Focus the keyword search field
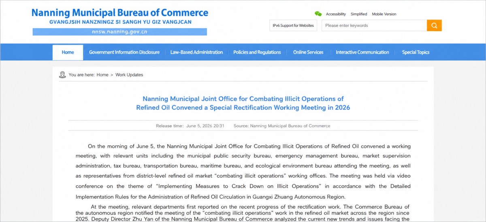 (374, 25)
